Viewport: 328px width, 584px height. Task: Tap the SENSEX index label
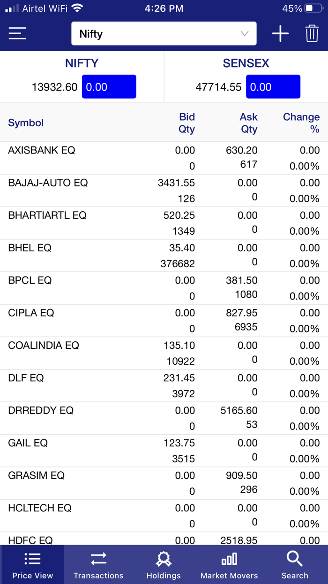pos(246,63)
